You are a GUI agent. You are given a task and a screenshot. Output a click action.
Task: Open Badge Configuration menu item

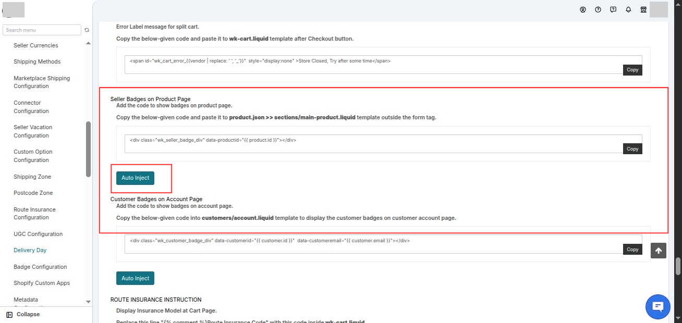40,267
